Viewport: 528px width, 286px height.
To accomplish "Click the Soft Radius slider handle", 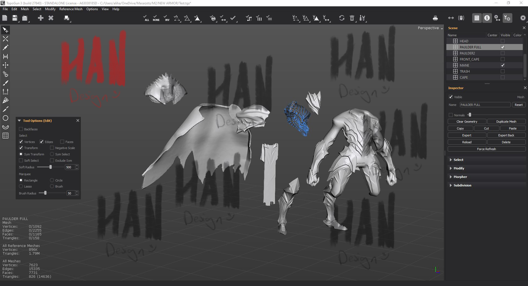I will coord(51,167).
